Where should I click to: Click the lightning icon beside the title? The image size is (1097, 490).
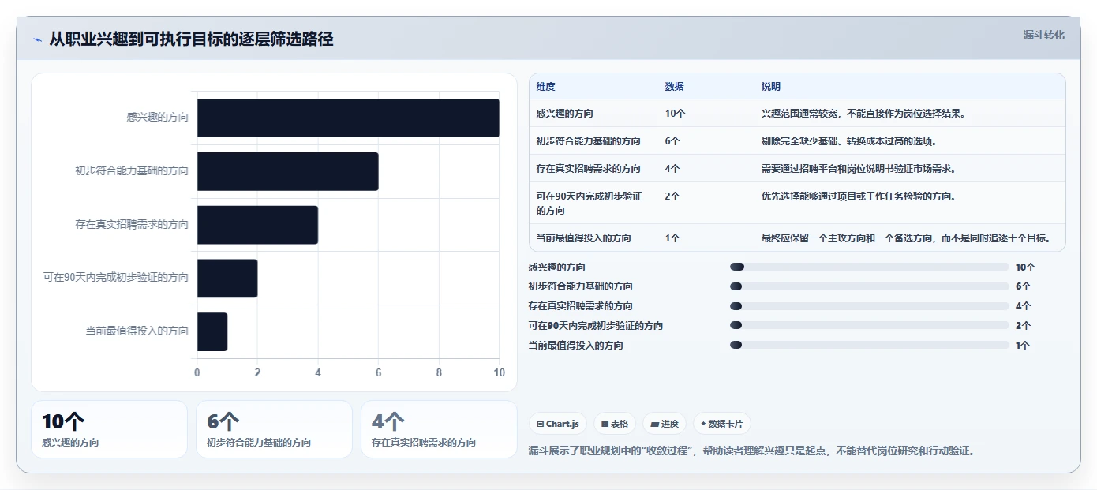(38, 39)
